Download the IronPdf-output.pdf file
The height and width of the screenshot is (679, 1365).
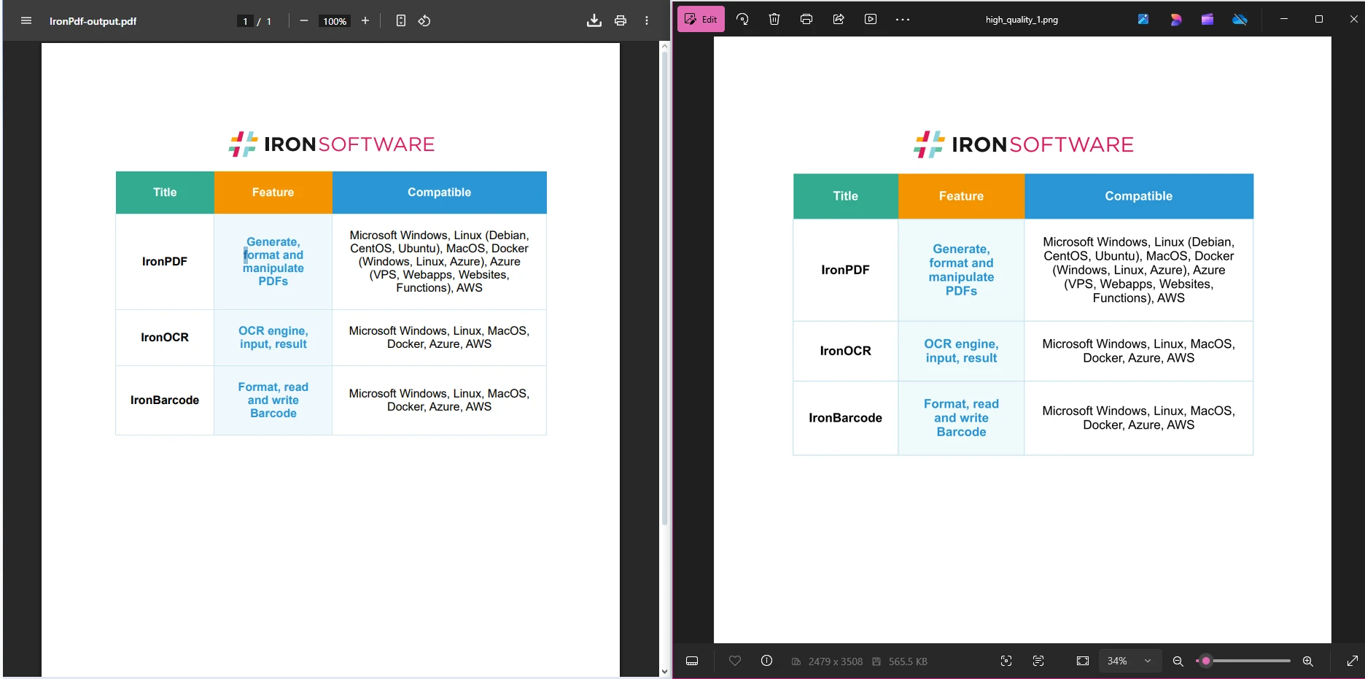tap(594, 21)
